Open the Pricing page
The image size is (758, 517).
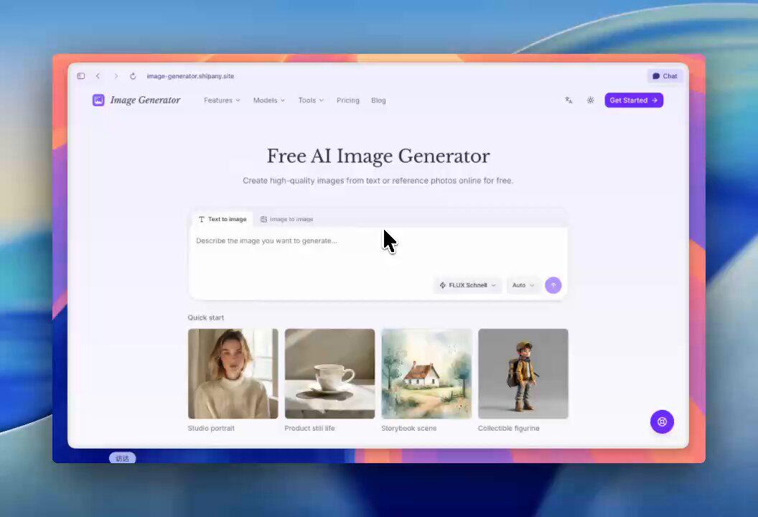(x=348, y=100)
